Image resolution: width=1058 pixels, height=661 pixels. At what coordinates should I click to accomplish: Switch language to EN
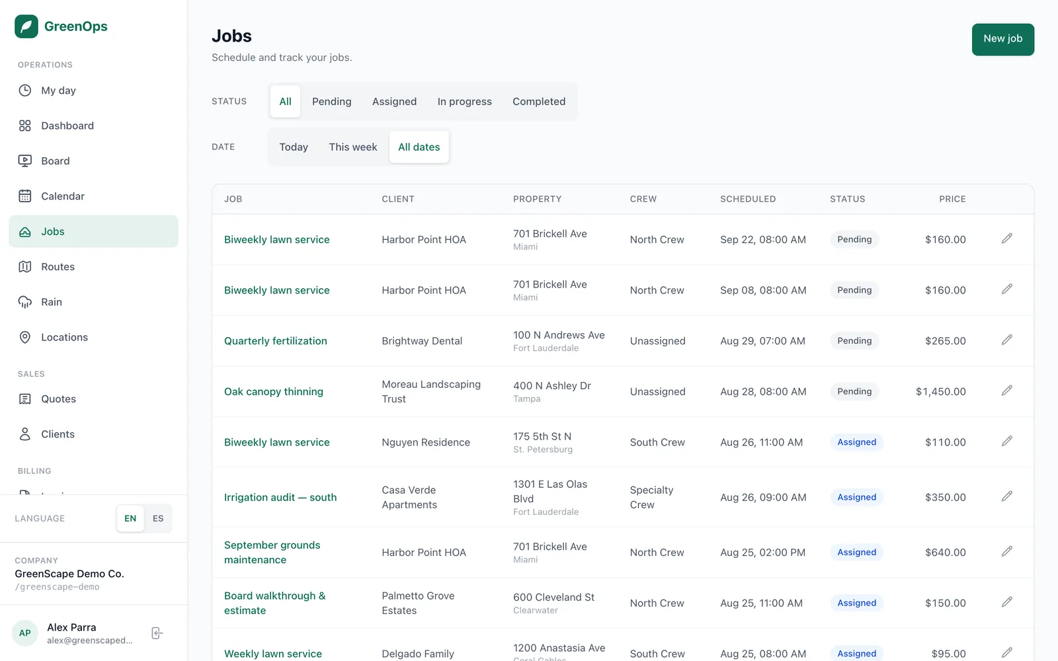tap(130, 518)
